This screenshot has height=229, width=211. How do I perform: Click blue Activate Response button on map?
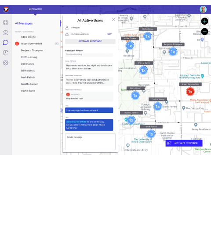pyautogui.click(x=184, y=143)
